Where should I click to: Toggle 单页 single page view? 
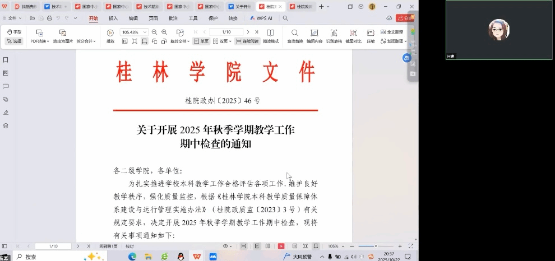(201, 41)
